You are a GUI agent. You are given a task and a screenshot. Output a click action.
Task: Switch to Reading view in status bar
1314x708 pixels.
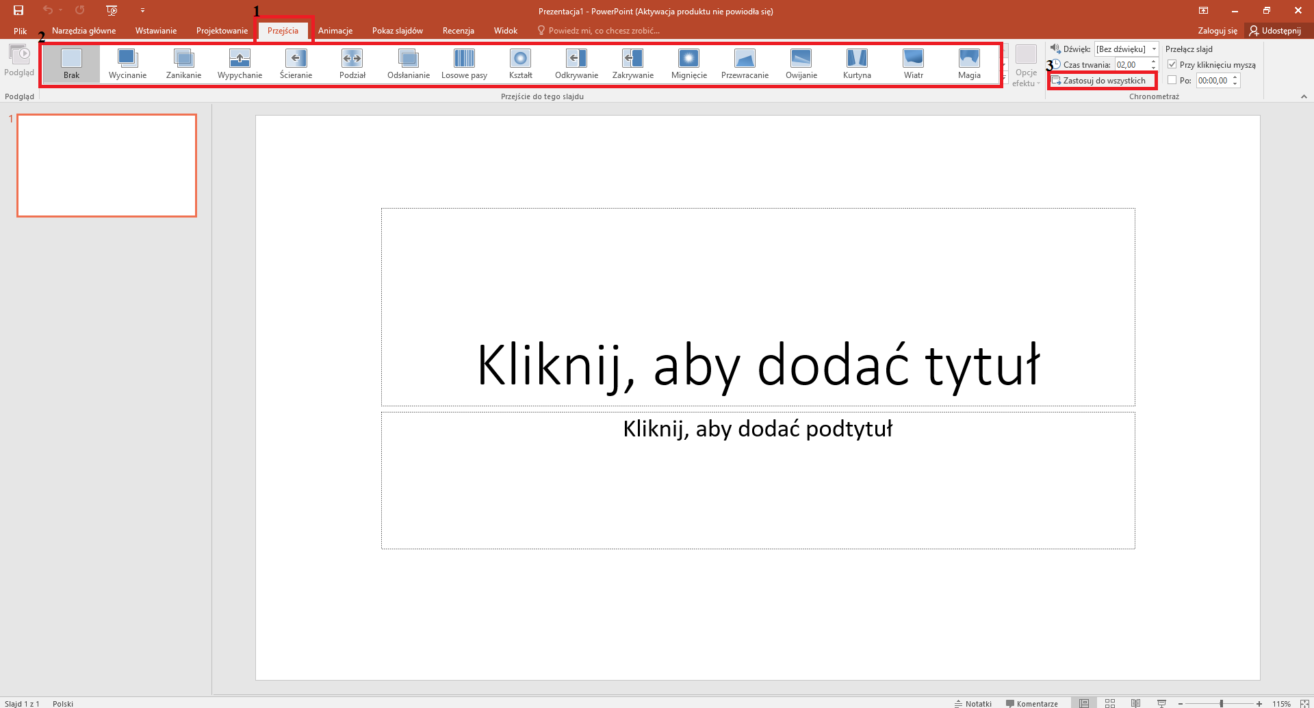tap(1135, 703)
